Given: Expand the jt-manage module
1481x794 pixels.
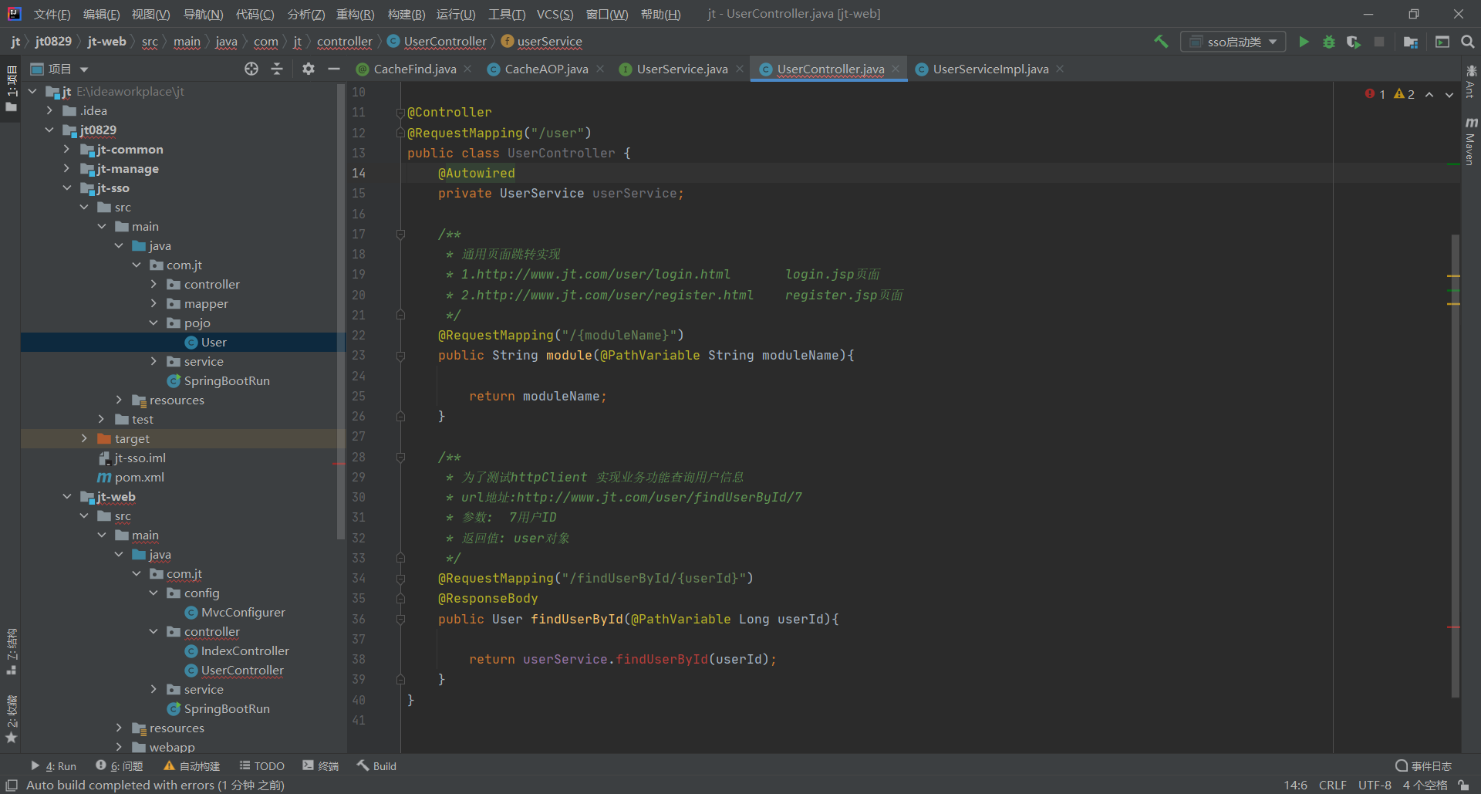Looking at the screenshot, I should coord(67,168).
